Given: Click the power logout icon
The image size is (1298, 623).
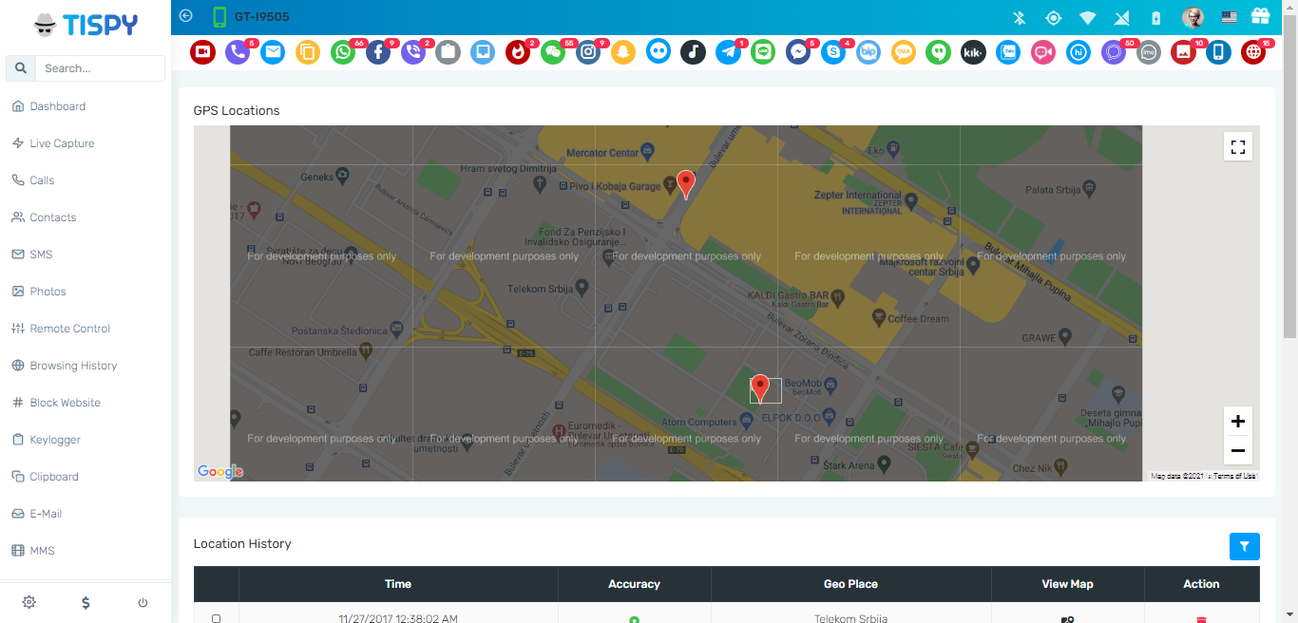Looking at the screenshot, I should (143, 602).
